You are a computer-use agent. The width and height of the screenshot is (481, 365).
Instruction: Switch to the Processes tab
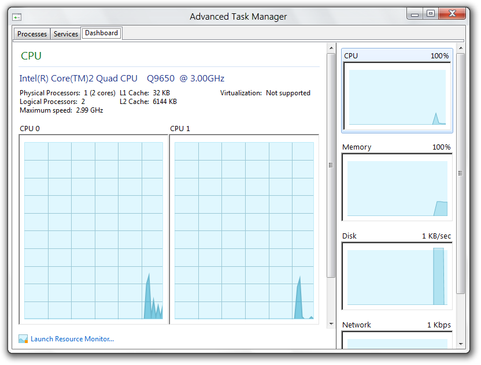click(32, 34)
